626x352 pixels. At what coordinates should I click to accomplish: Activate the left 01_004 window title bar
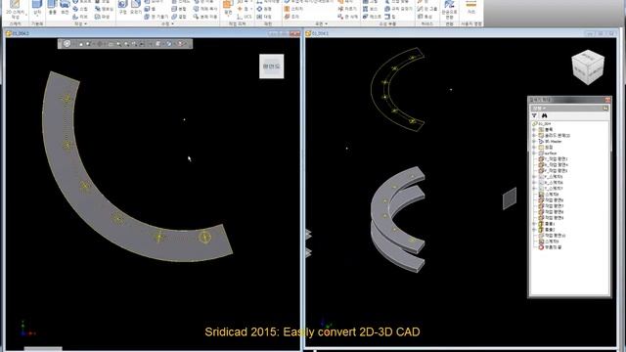[x=153, y=33]
